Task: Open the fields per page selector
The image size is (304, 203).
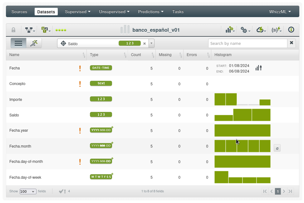Action: (28, 191)
